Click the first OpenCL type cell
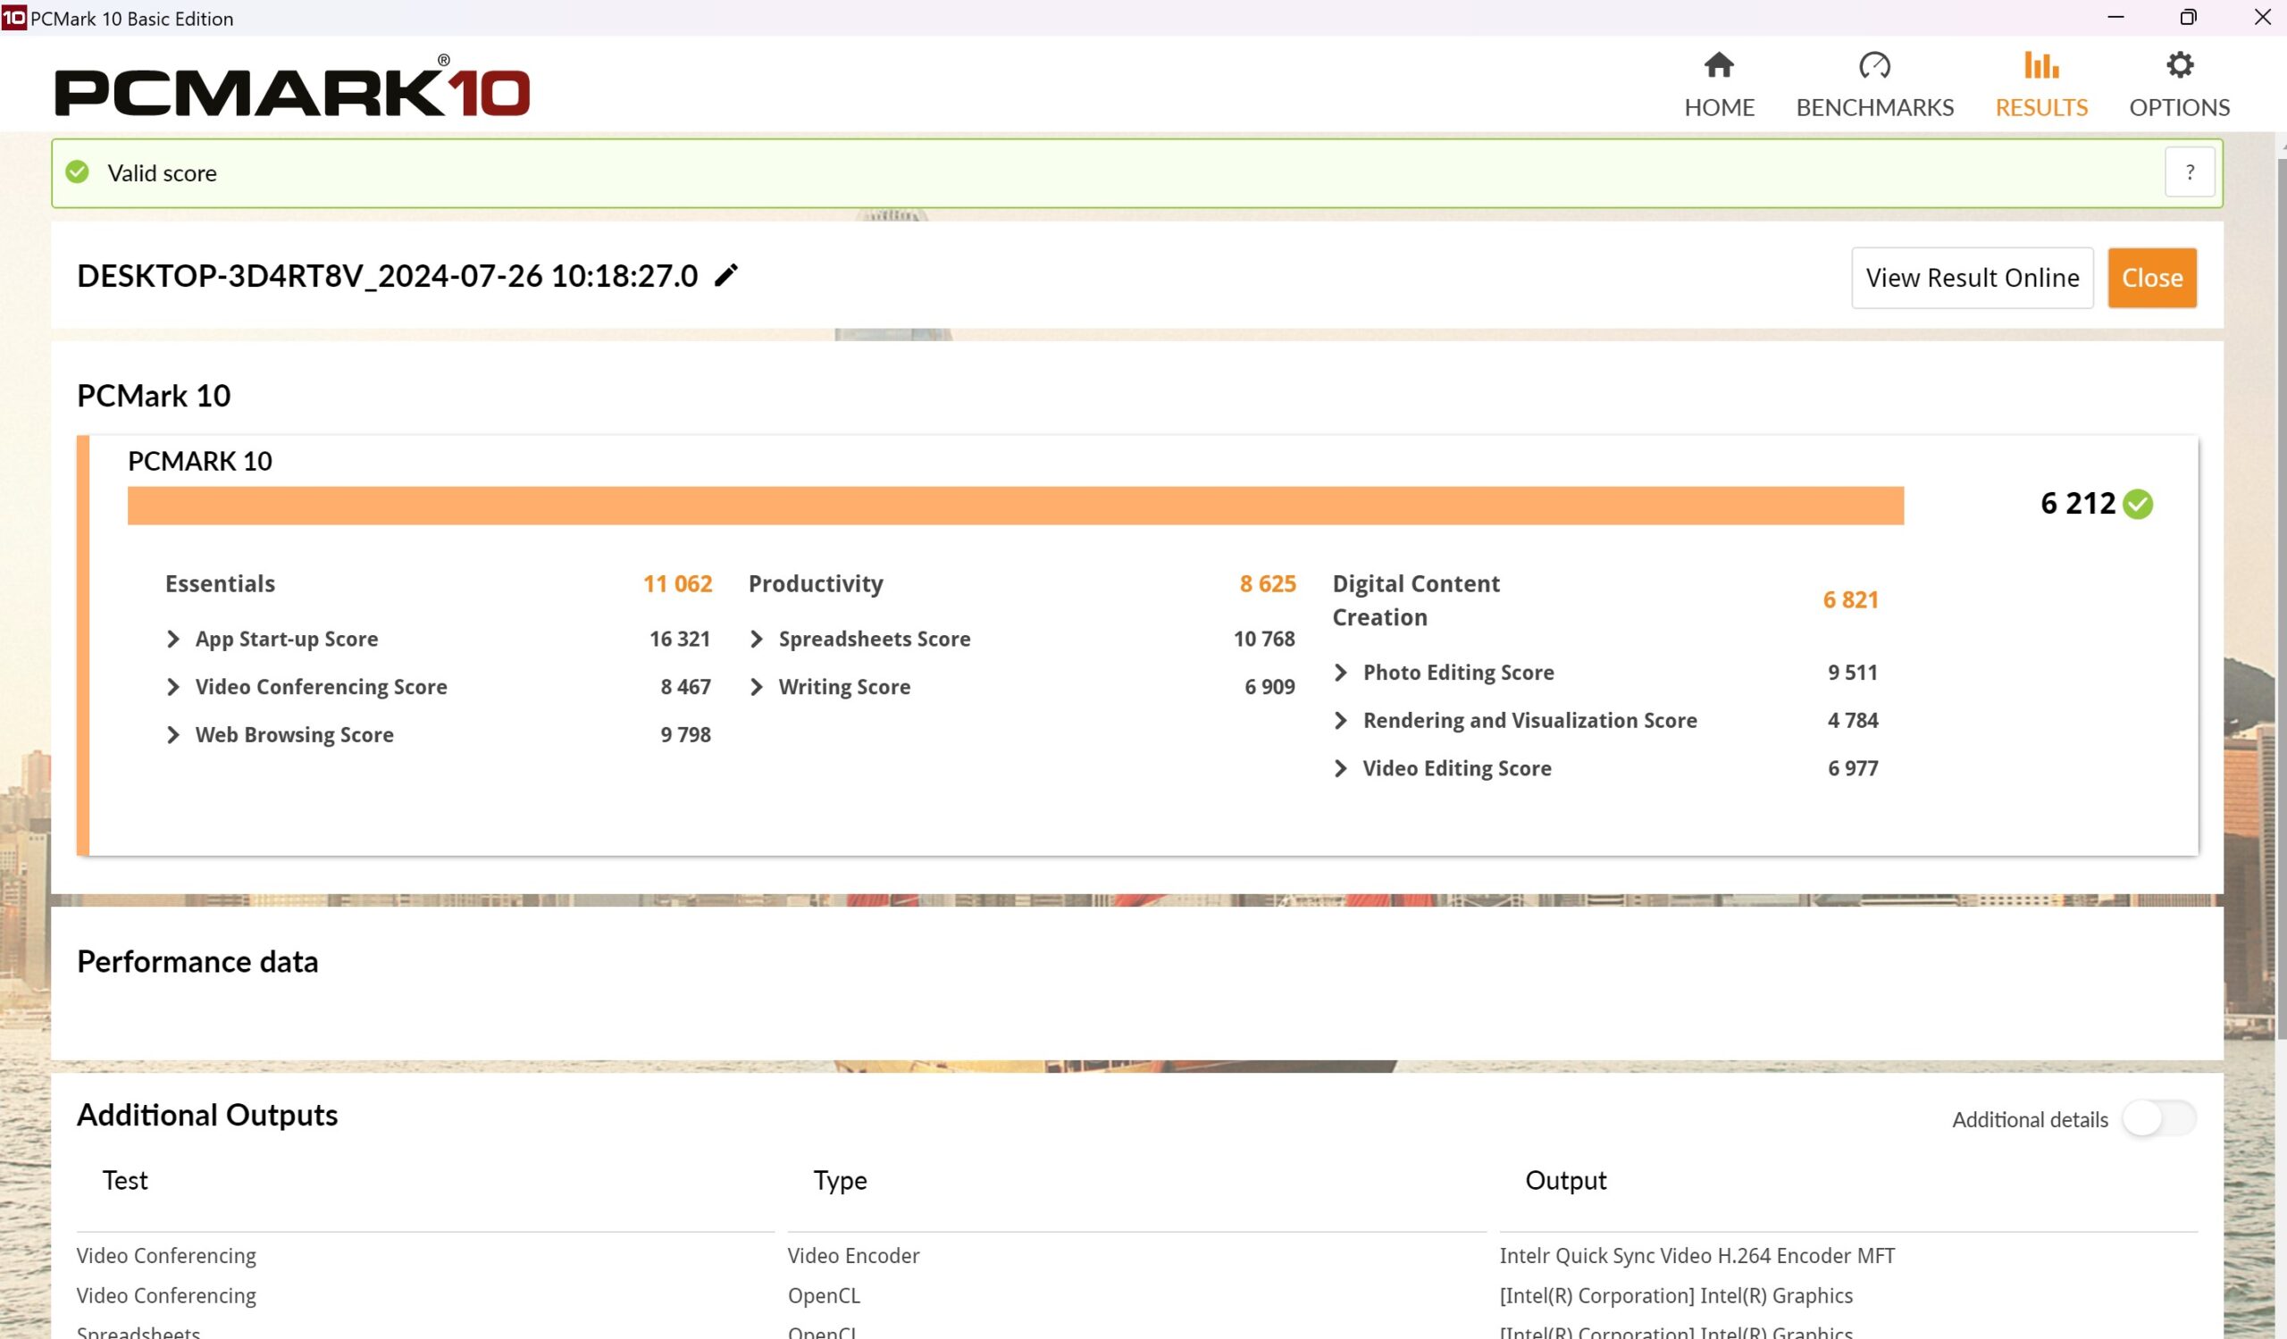The width and height of the screenshot is (2287, 1339). point(823,1296)
